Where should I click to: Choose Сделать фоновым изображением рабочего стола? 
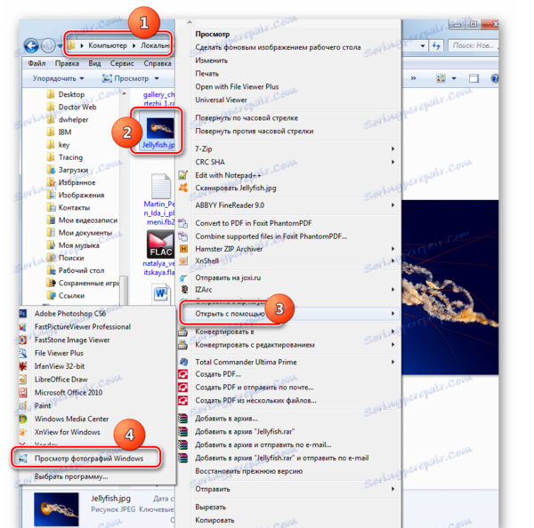click(278, 47)
